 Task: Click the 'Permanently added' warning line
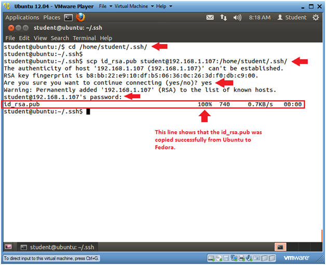140,90
